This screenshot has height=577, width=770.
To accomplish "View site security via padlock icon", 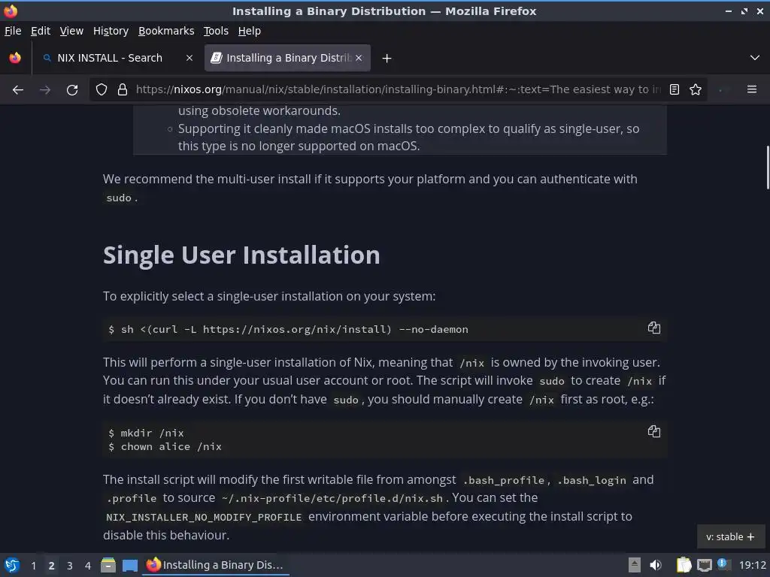I will pyautogui.click(x=123, y=90).
